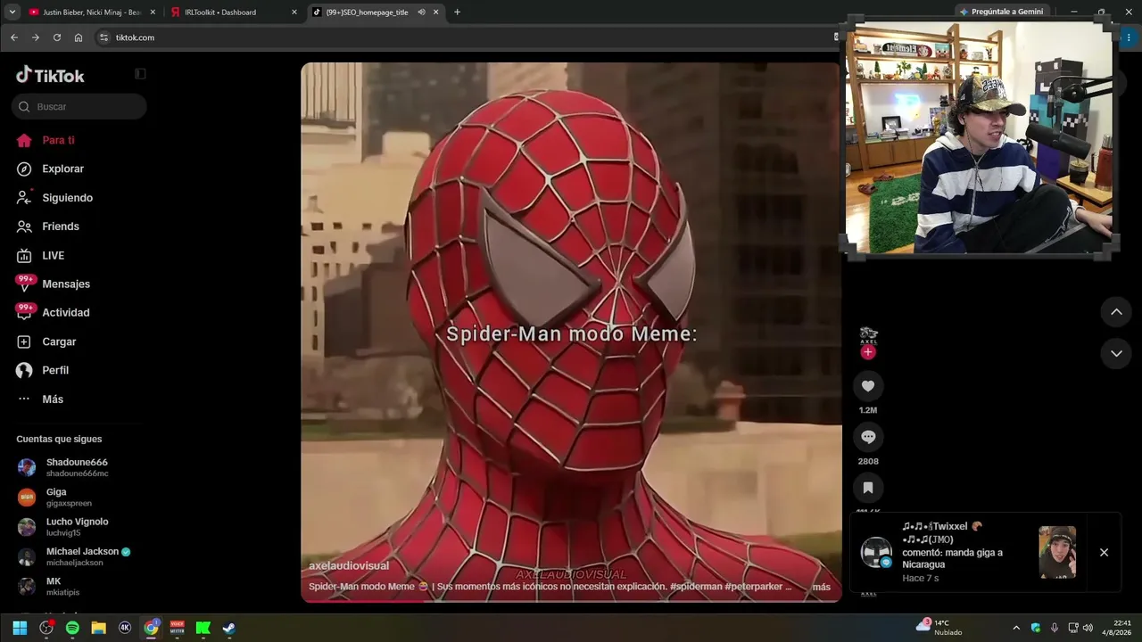Open Spotify from the taskbar
The width and height of the screenshot is (1142, 642).
pos(72,628)
